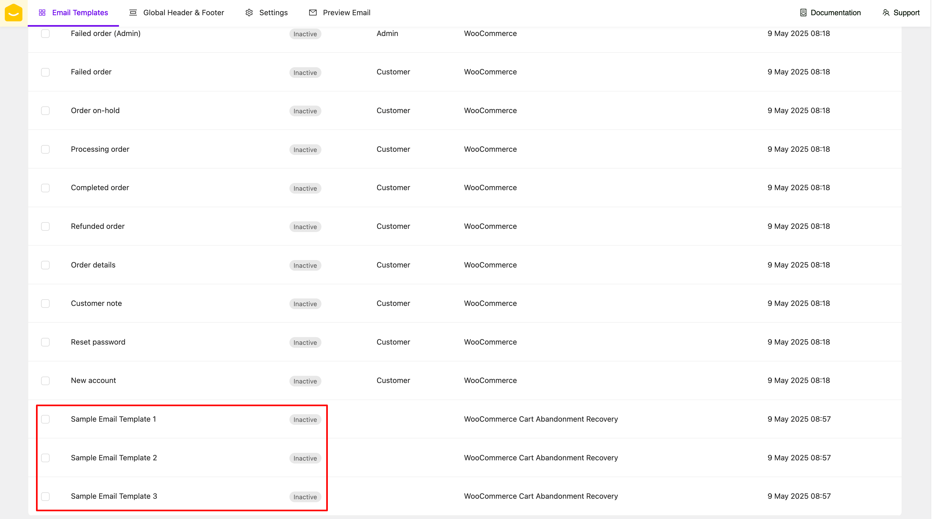The height and width of the screenshot is (519, 932).
Task: Check the Failed order (Admin) checkbox
Action: click(45, 34)
